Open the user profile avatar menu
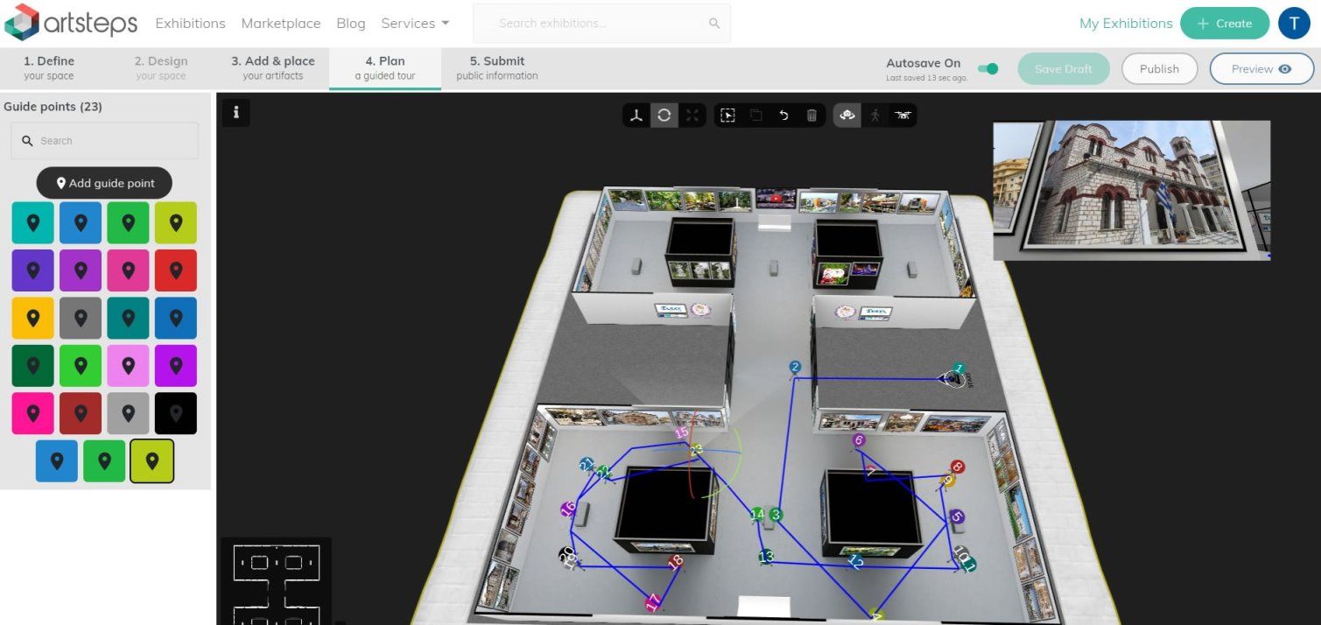The image size is (1321, 625). coord(1293,24)
